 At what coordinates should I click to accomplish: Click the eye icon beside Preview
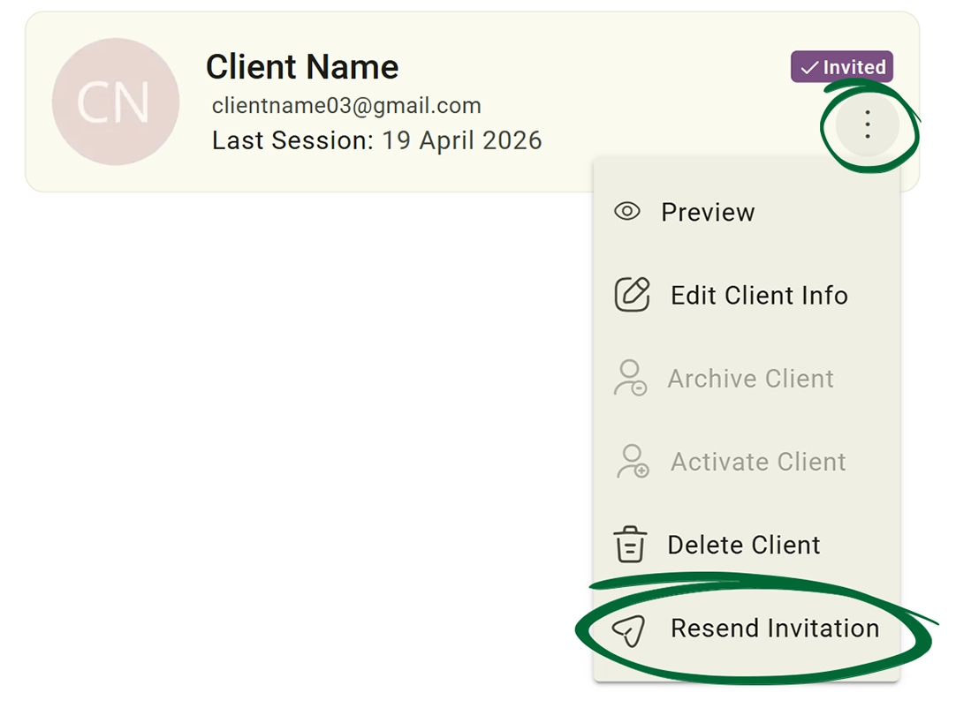(x=626, y=211)
